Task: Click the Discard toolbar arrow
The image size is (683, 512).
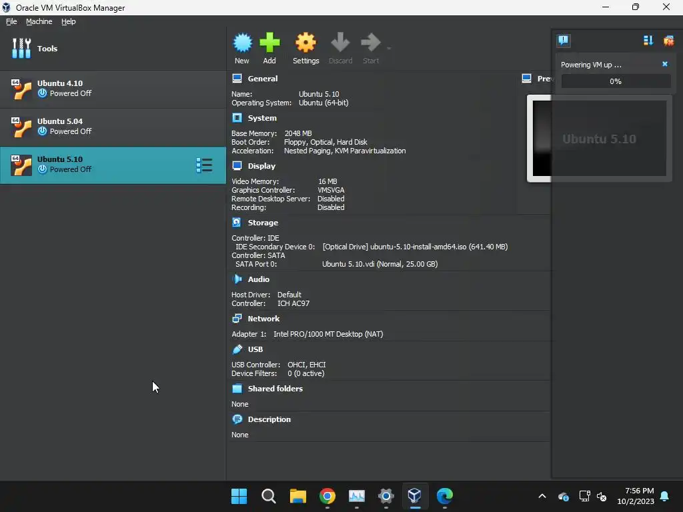Action: pos(340,48)
